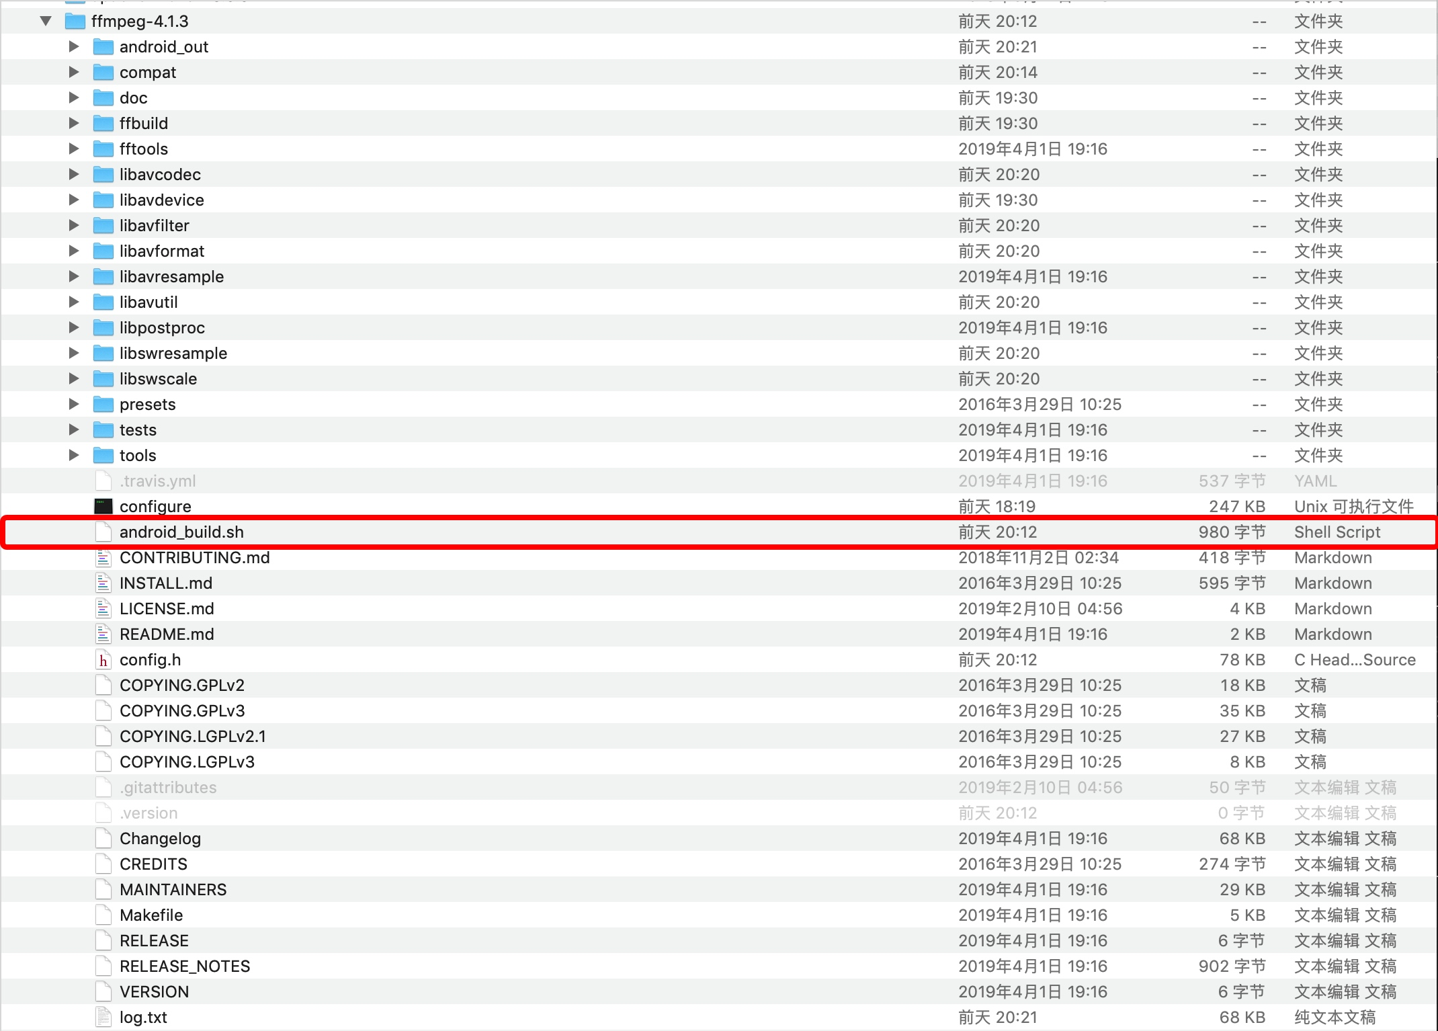Expand the libavdevice folder
Viewport: 1438px width, 1031px height.
click(x=74, y=200)
